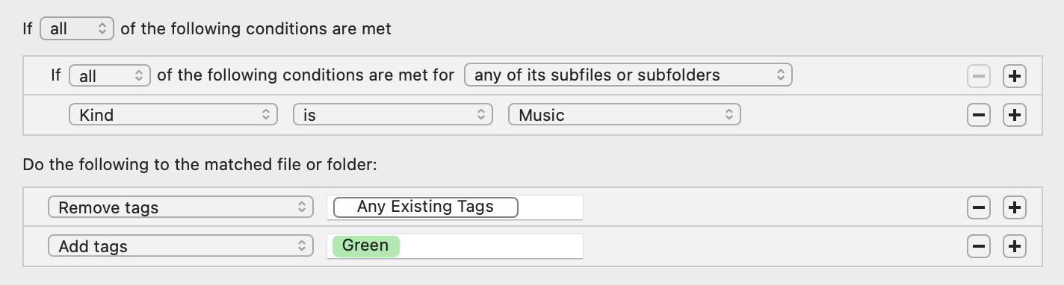Open the "is" operator dropdown
The image size is (1064, 285).
coord(393,115)
